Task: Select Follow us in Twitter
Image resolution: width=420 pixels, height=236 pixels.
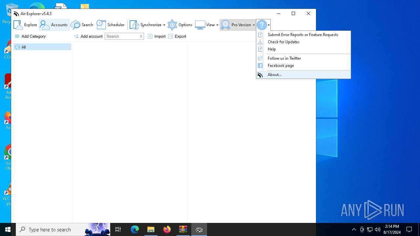Action: (x=304, y=58)
